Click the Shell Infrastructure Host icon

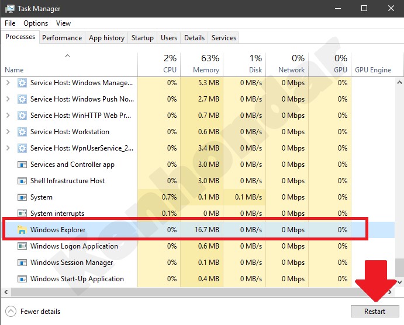pos(22,181)
